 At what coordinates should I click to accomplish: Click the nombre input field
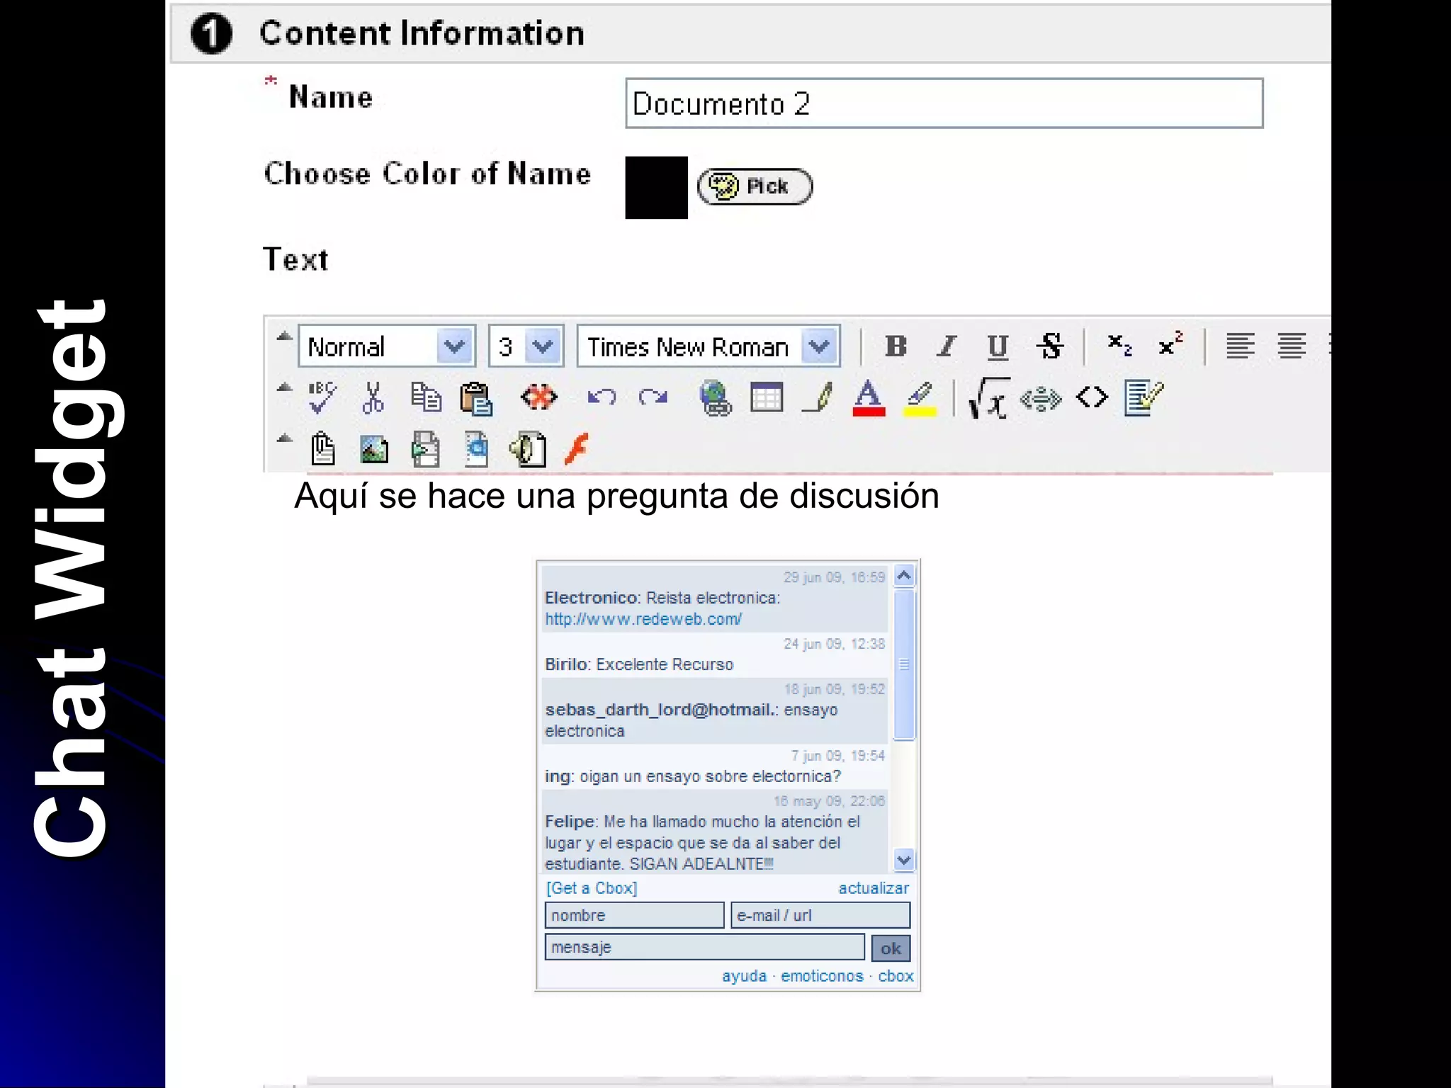pyautogui.click(x=634, y=915)
